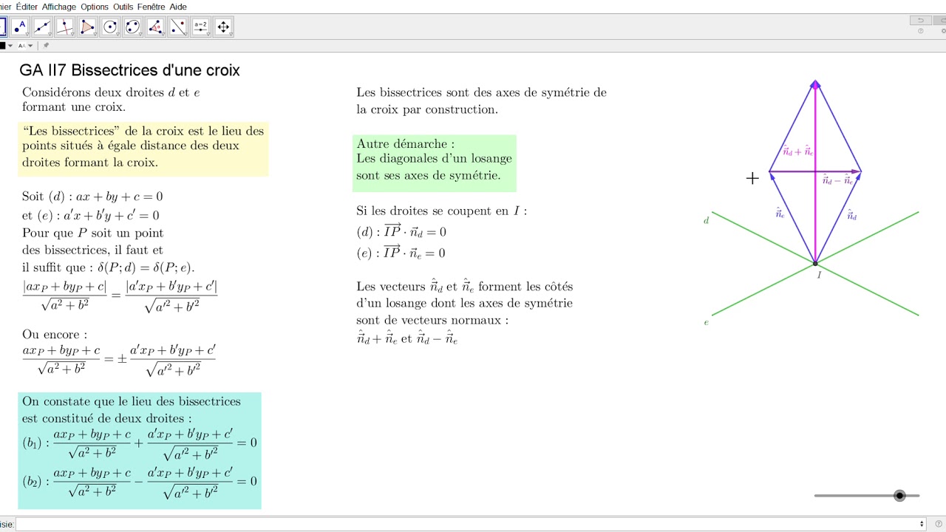Click the equation (b2) in the cyan box

[x=140, y=482]
